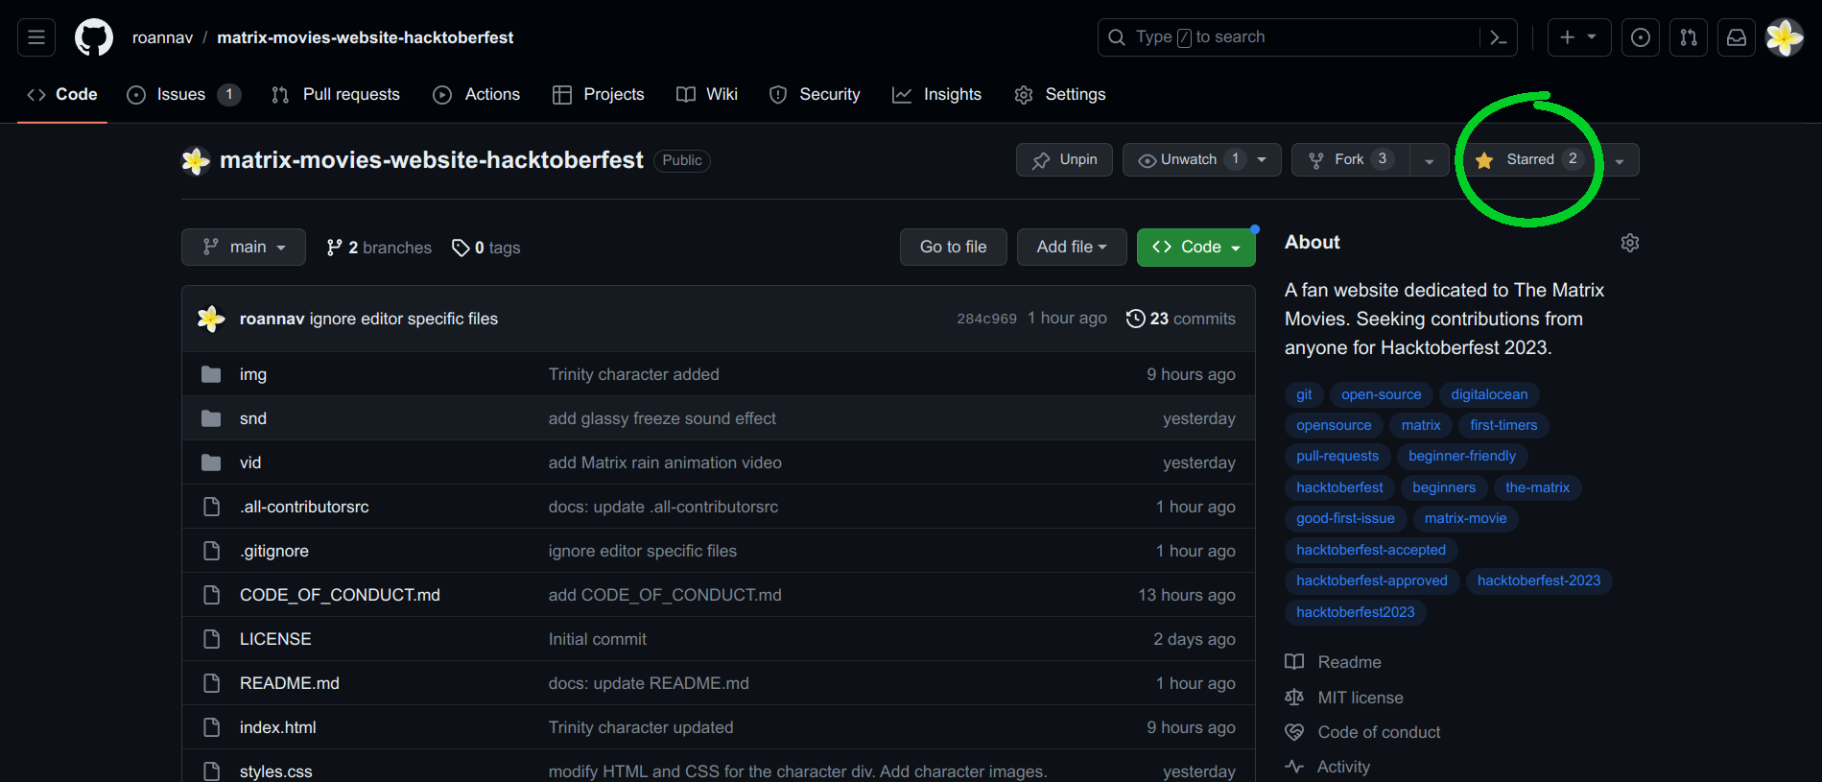Screen dimensions: 1822x782
Task: Open the CODE_OF_CONDUCT.md file
Action: coord(340,595)
